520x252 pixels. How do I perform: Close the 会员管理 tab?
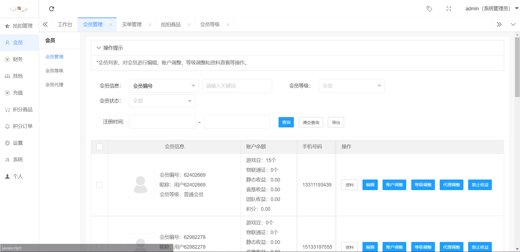click(x=111, y=25)
